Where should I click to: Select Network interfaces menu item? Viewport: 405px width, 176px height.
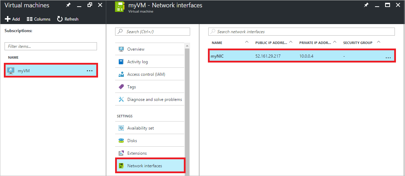click(150, 166)
